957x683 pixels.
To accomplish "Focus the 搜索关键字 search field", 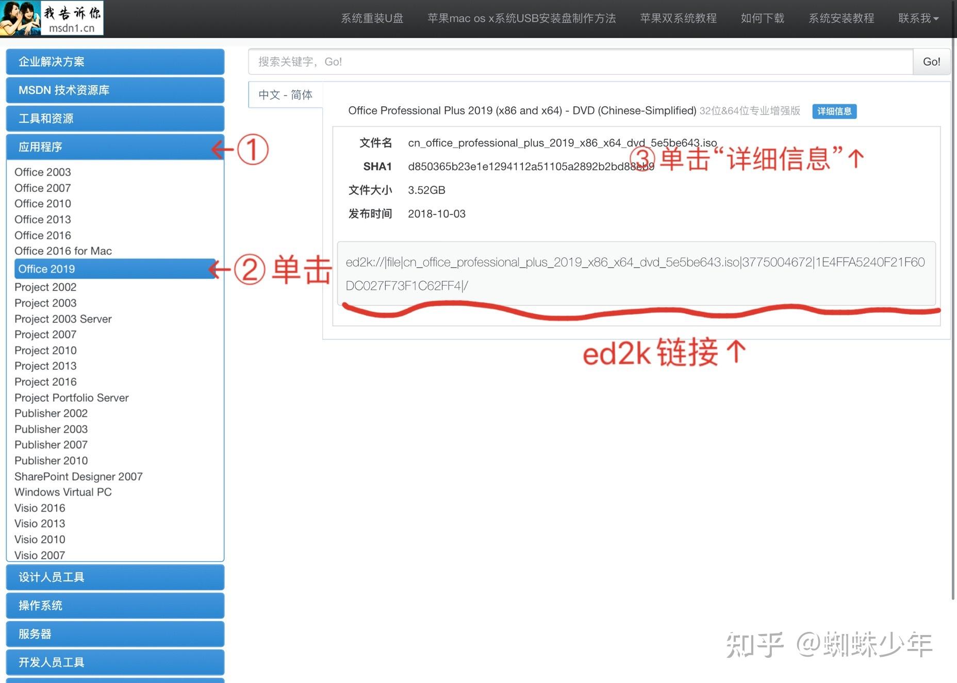I will (581, 62).
